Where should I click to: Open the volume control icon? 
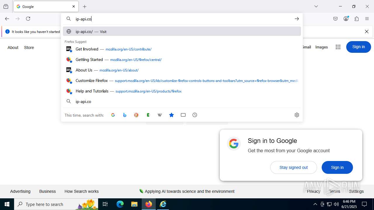coord(336,204)
